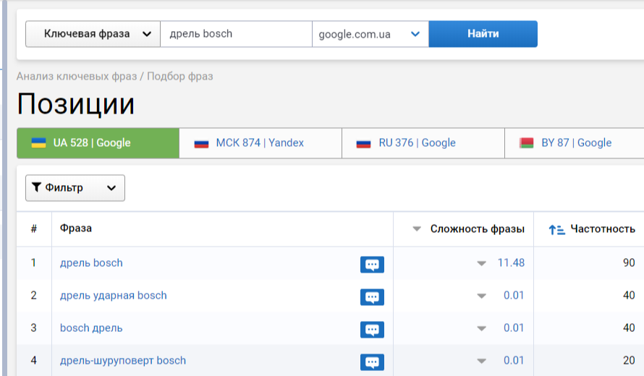Select the UA 528 Google tab

[x=98, y=143]
